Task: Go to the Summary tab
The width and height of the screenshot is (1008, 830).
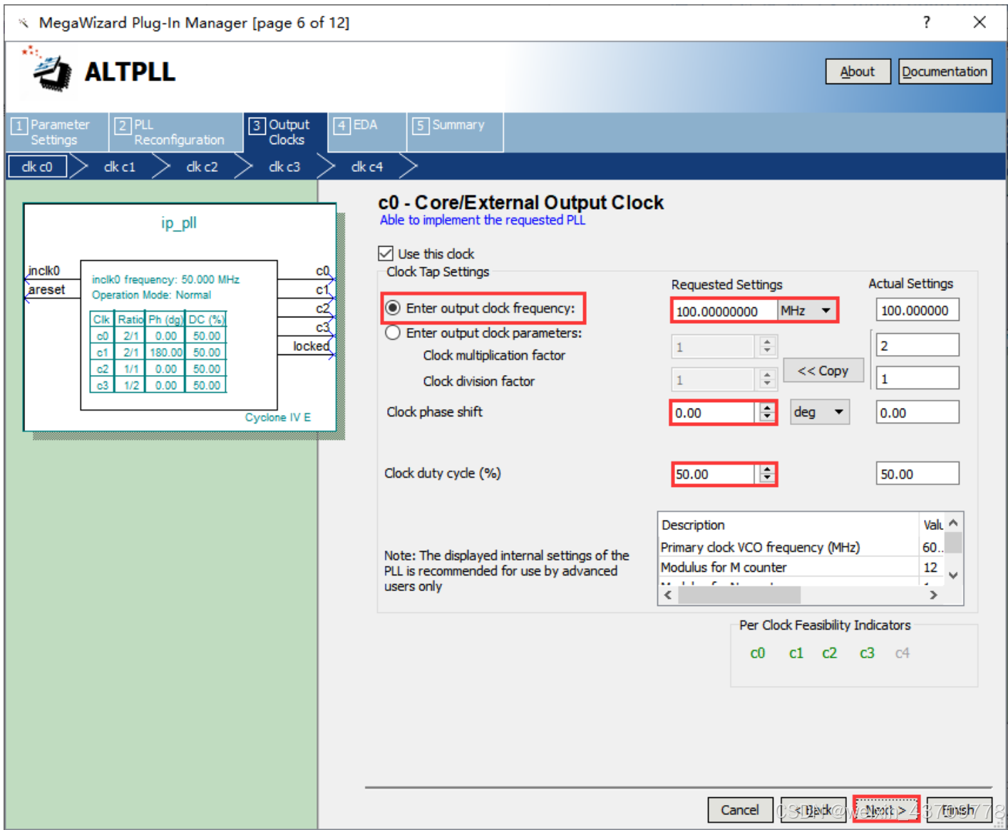Action: 455,132
